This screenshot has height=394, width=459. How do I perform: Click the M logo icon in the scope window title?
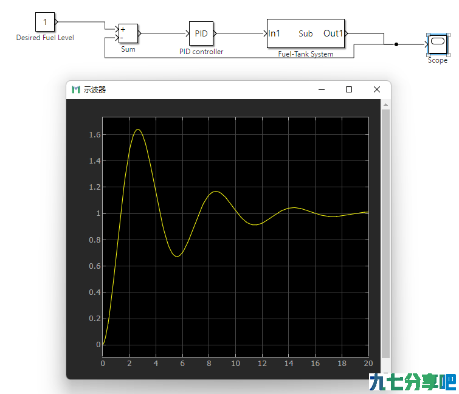[x=76, y=89]
